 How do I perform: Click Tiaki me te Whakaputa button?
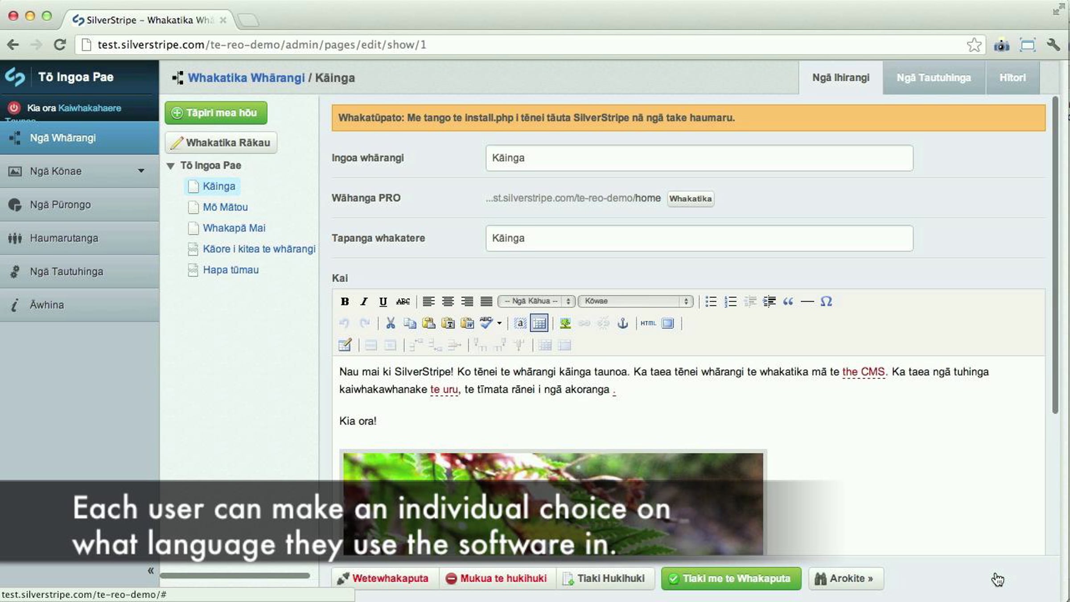click(731, 578)
